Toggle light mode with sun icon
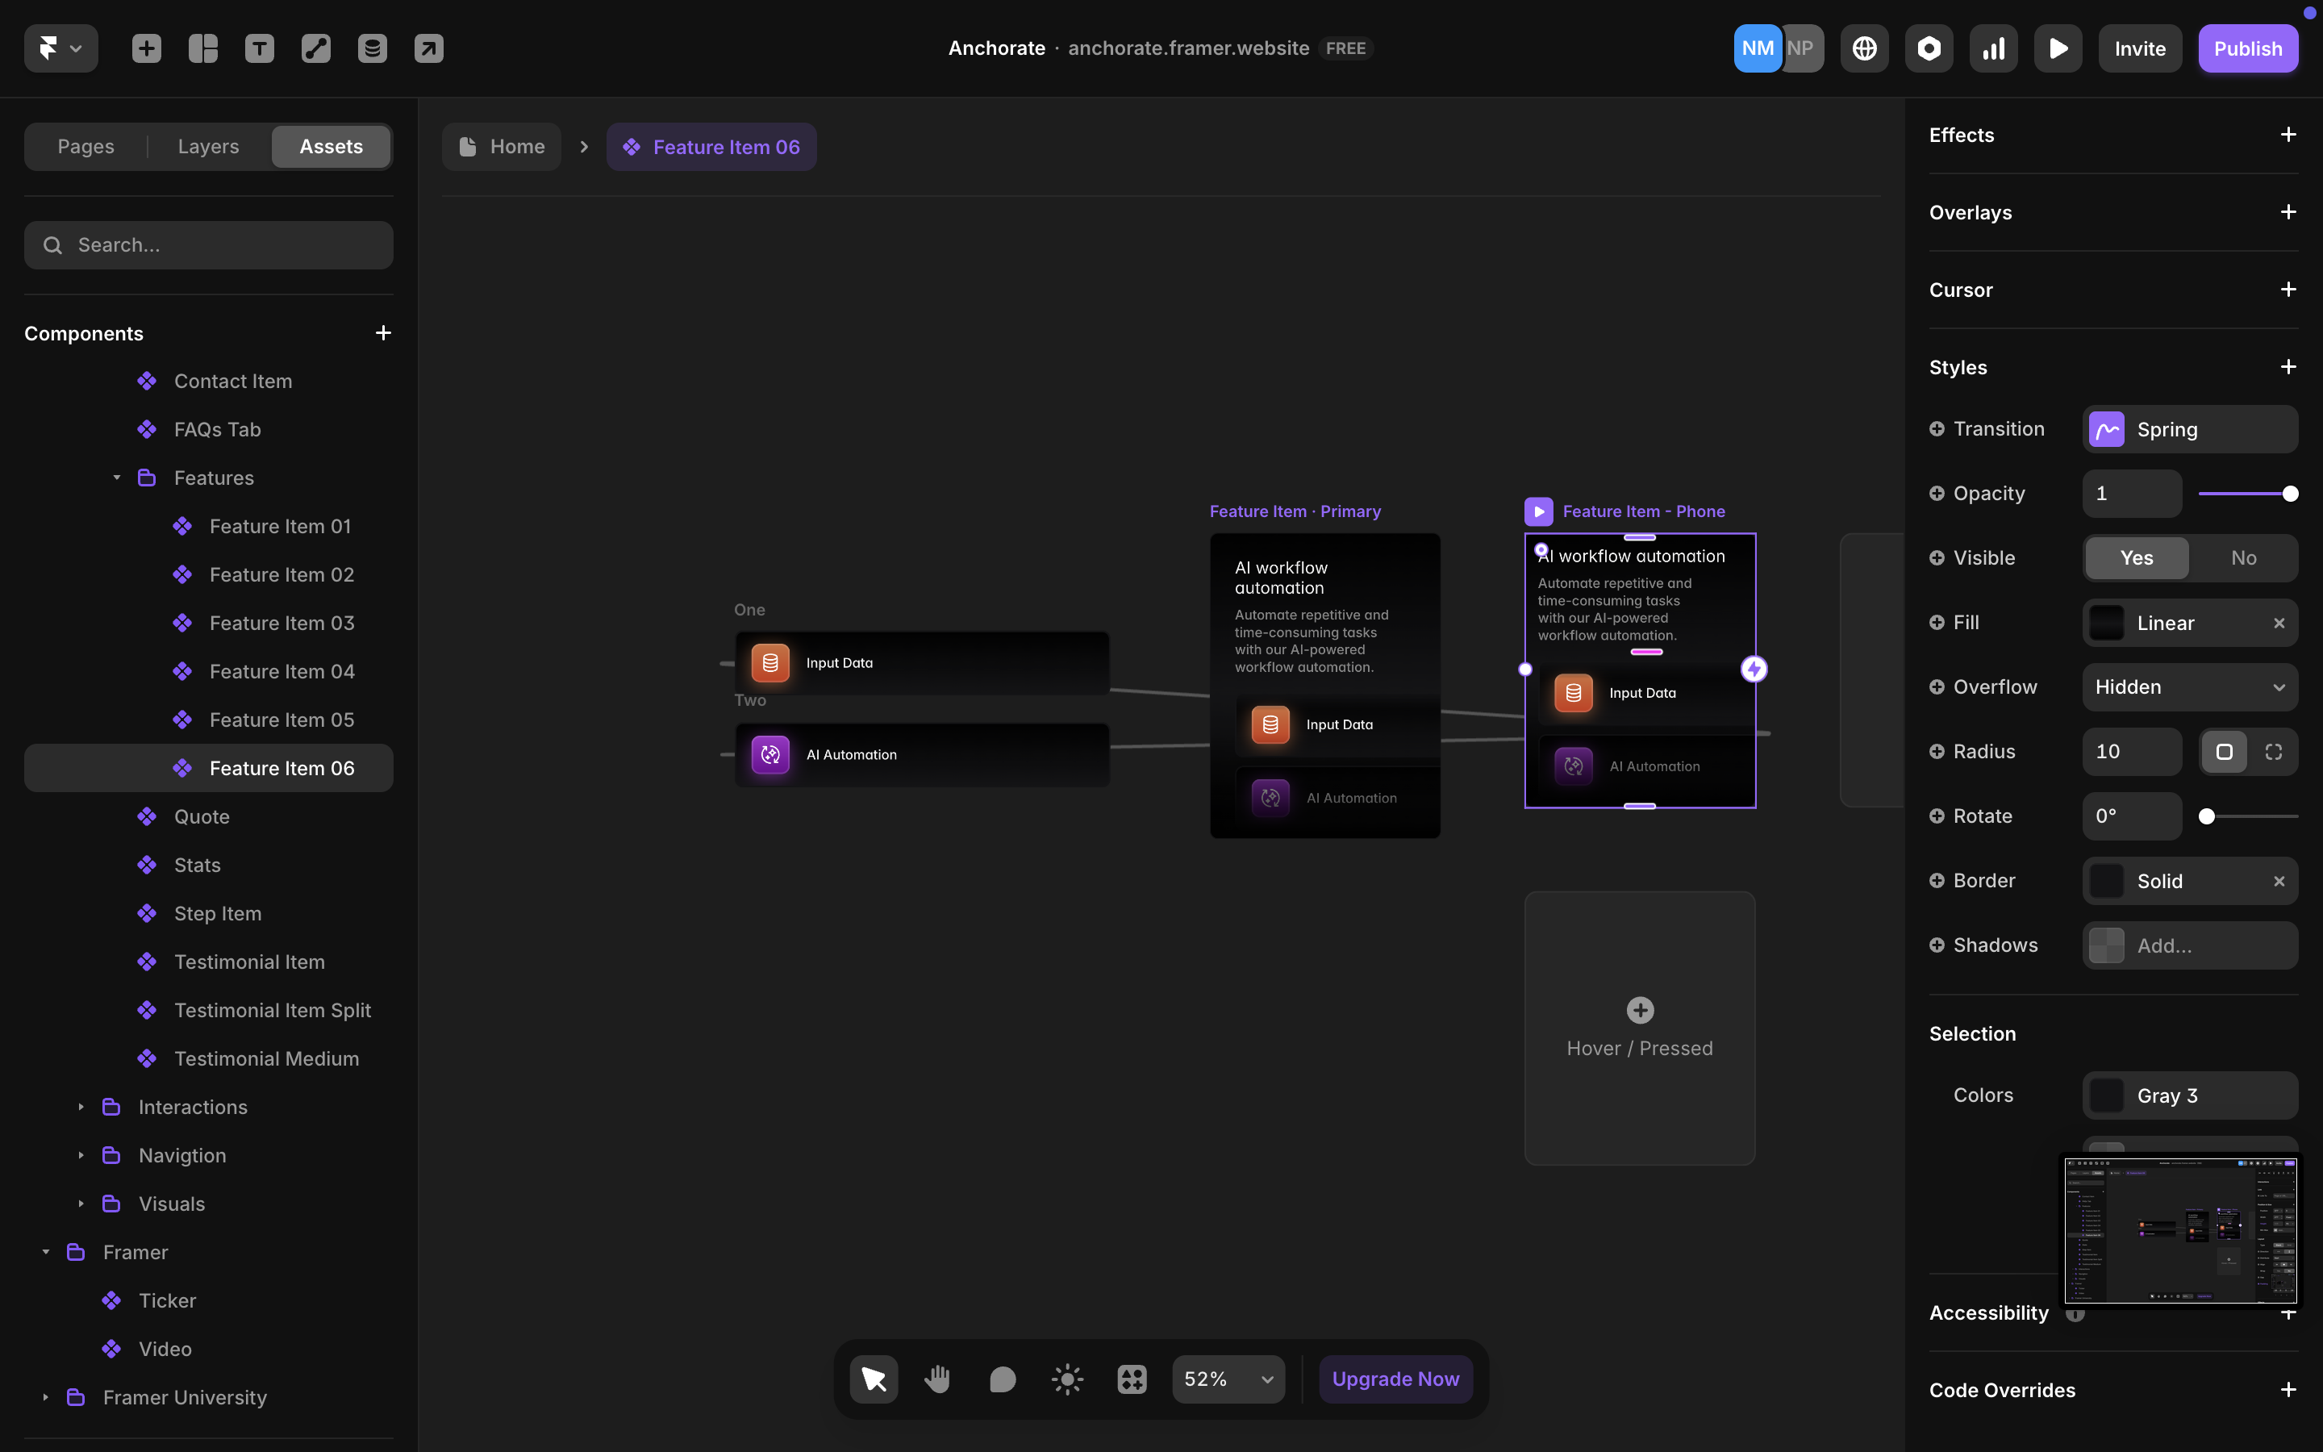 coord(1066,1378)
